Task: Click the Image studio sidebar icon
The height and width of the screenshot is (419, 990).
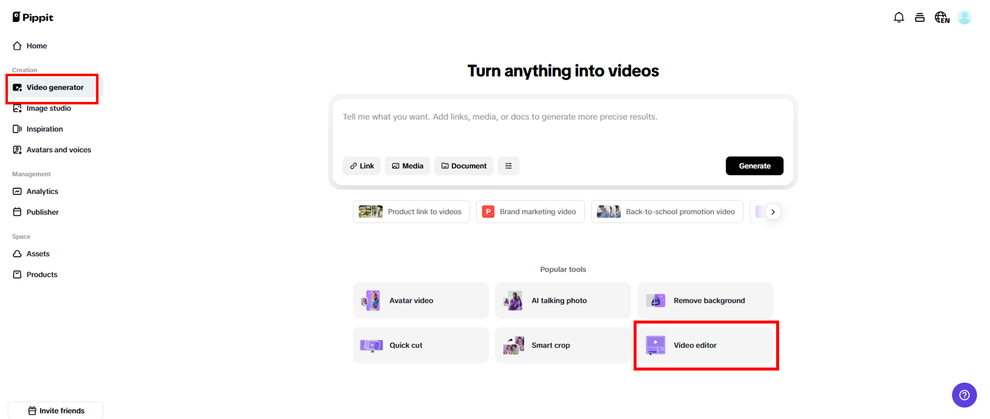Action: click(x=17, y=108)
